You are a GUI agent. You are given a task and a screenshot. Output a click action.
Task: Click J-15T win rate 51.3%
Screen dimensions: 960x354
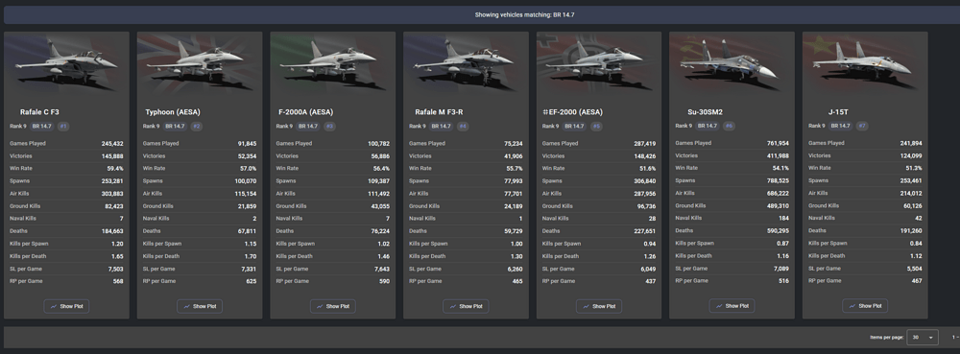pyautogui.click(x=914, y=168)
